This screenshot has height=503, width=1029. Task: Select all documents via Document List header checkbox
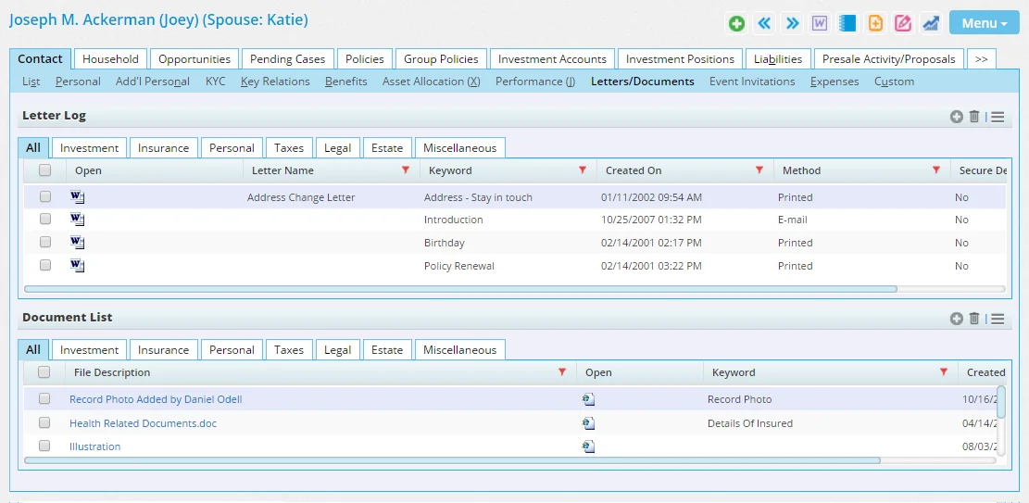44,372
